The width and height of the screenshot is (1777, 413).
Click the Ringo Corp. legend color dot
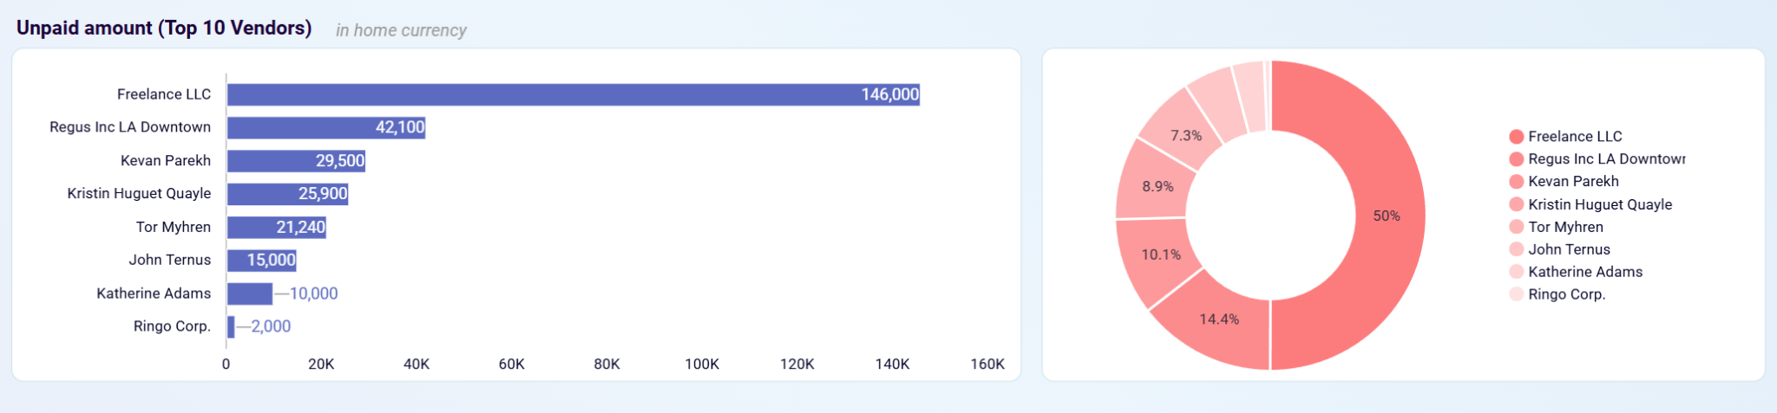tap(1516, 294)
